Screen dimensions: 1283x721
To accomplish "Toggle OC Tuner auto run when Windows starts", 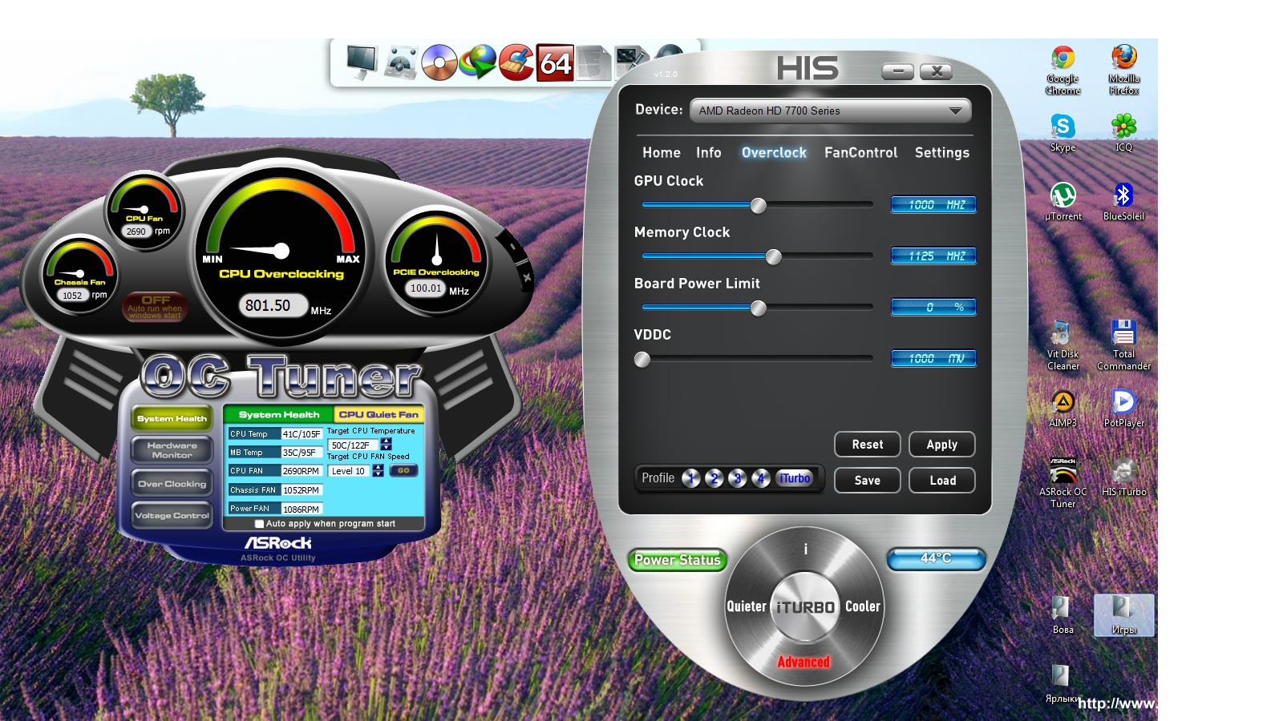I will (x=156, y=306).
